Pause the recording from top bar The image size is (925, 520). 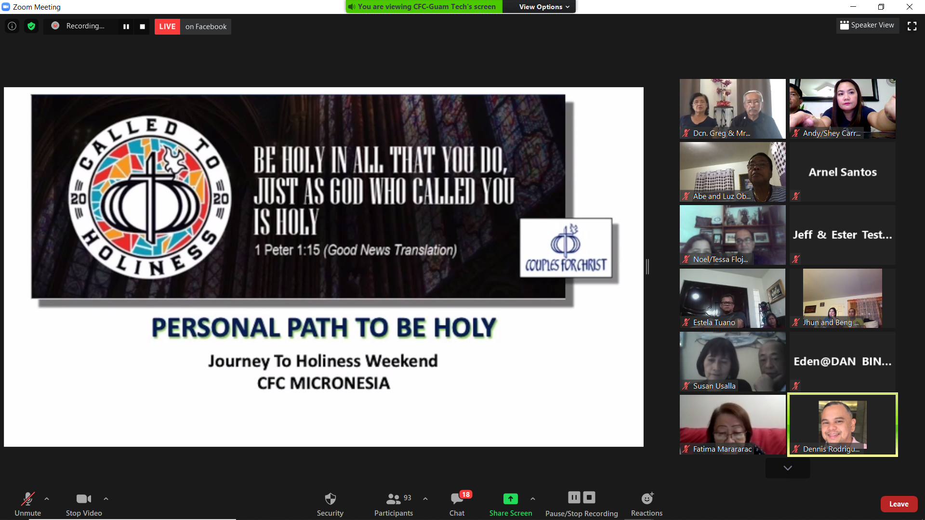pos(126,26)
